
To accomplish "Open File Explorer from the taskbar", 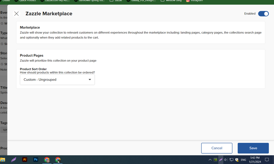I will tap(3, 160).
